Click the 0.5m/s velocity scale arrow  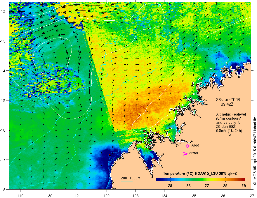(226, 135)
